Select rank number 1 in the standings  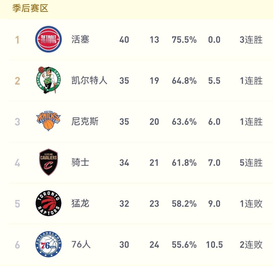[17, 40]
